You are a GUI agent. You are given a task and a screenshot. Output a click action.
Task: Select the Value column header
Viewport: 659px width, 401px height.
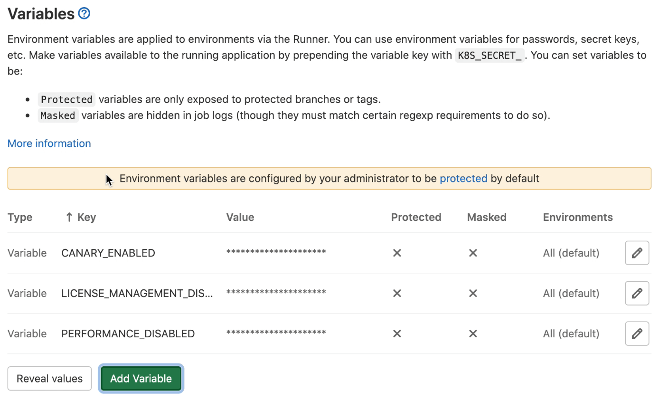(240, 217)
